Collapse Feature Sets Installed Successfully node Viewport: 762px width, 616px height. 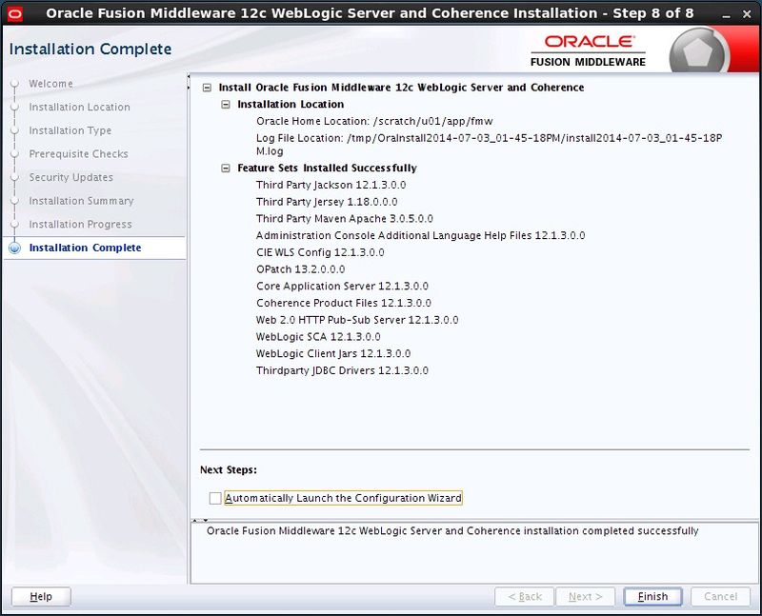click(226, 169)
